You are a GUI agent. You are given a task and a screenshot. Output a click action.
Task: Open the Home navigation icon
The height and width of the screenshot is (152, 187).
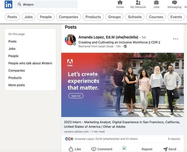tap(120, 2)
